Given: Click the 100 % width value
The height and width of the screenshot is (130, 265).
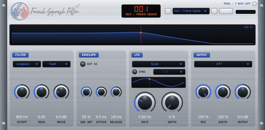Looking at the screenshot, I should [x=223, y=117].
